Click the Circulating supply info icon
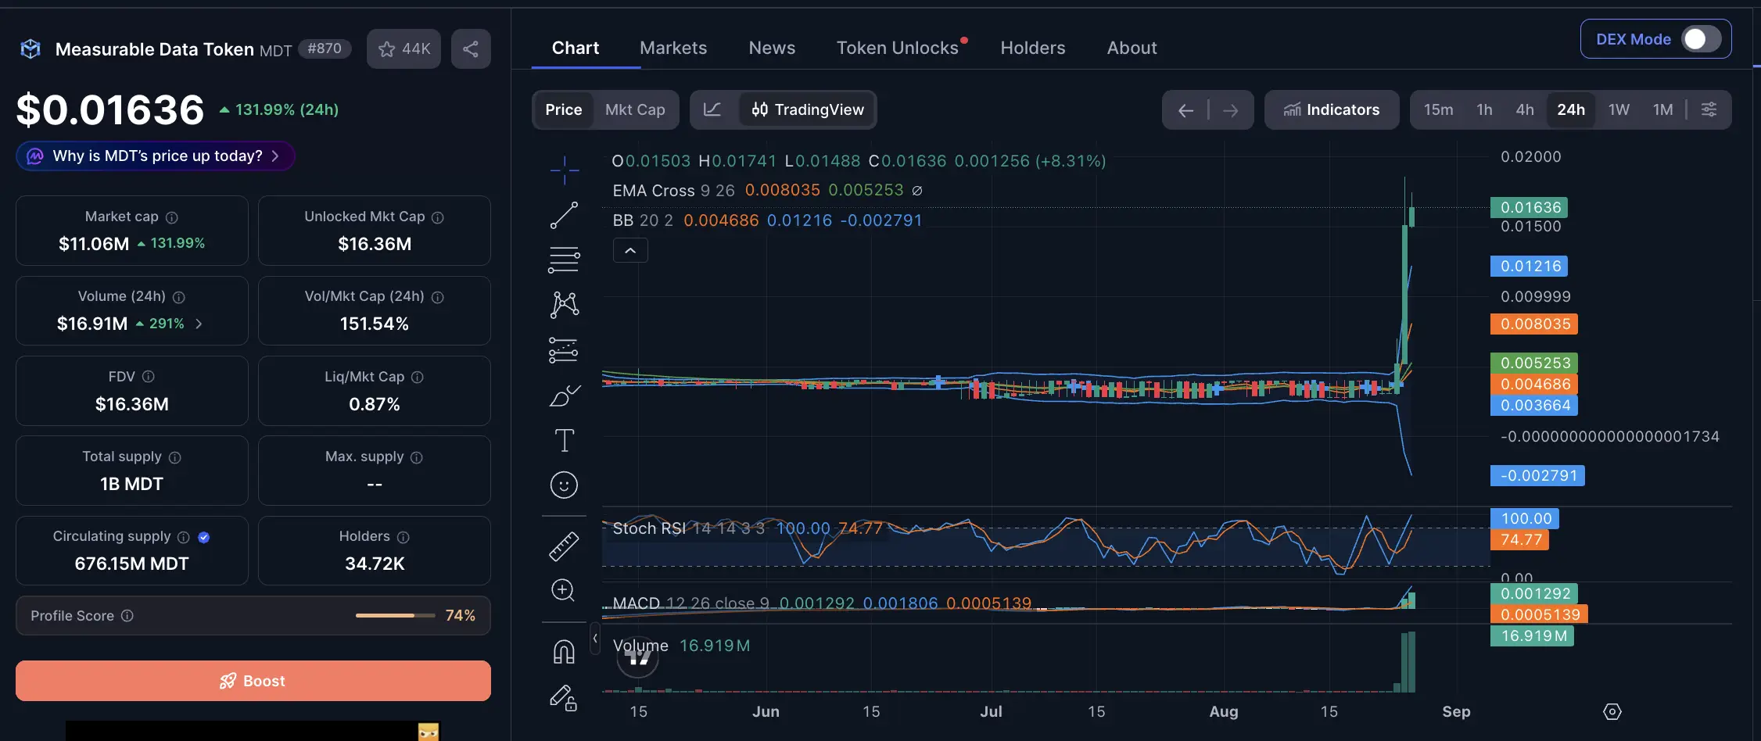Viewport: 1761px width, 741px height. (184, 537)
